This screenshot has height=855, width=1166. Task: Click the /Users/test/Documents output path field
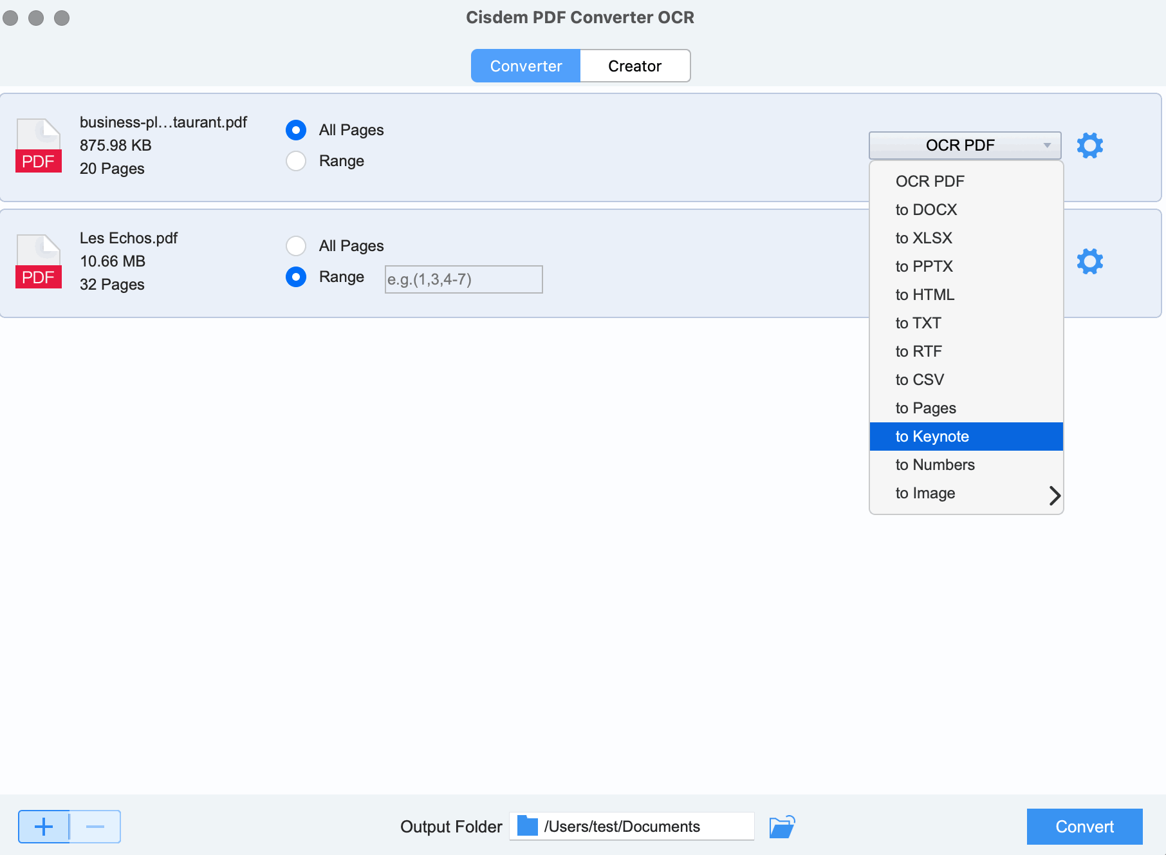[632, 826]
